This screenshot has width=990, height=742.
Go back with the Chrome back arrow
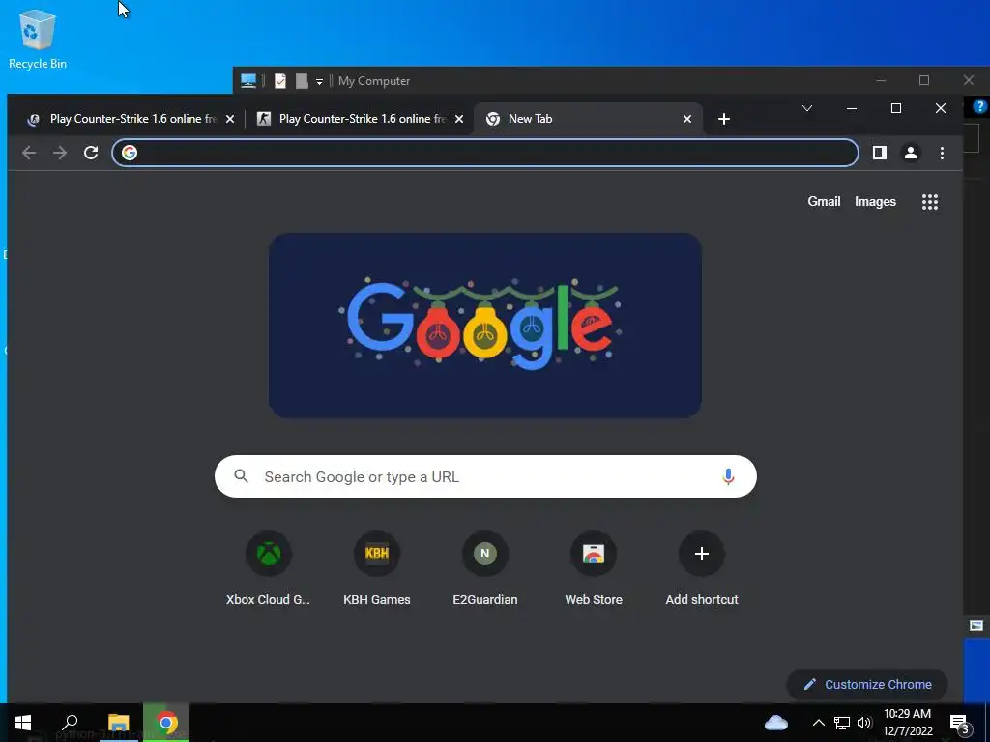(29, 153)
